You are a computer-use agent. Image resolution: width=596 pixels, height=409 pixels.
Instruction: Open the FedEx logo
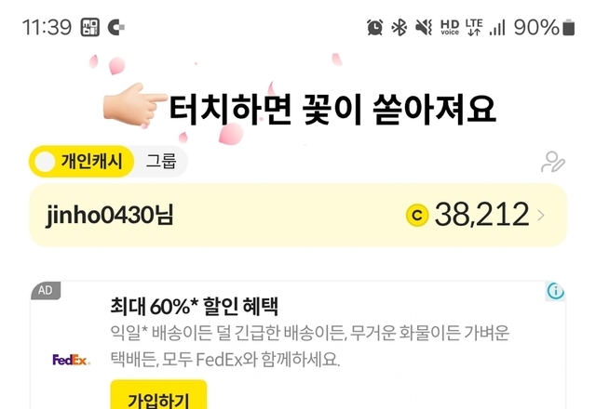(x=71, y=360)
